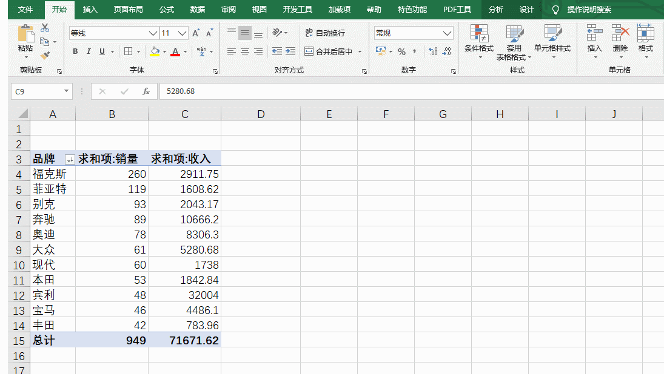The width and height of the screenshot is (664, 374).
Task: Toggle underline formatting
Action: (102, 51)
